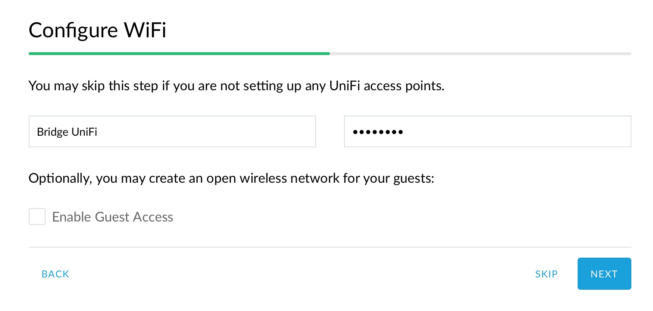Image resolution: width=653 pixels, height=311 pixels.
Task: Click the gray unfilled progress bar section
Action: [480, 54]
